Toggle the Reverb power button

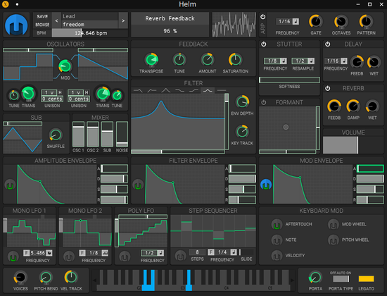pyautogui.click(x=327, y=88)
